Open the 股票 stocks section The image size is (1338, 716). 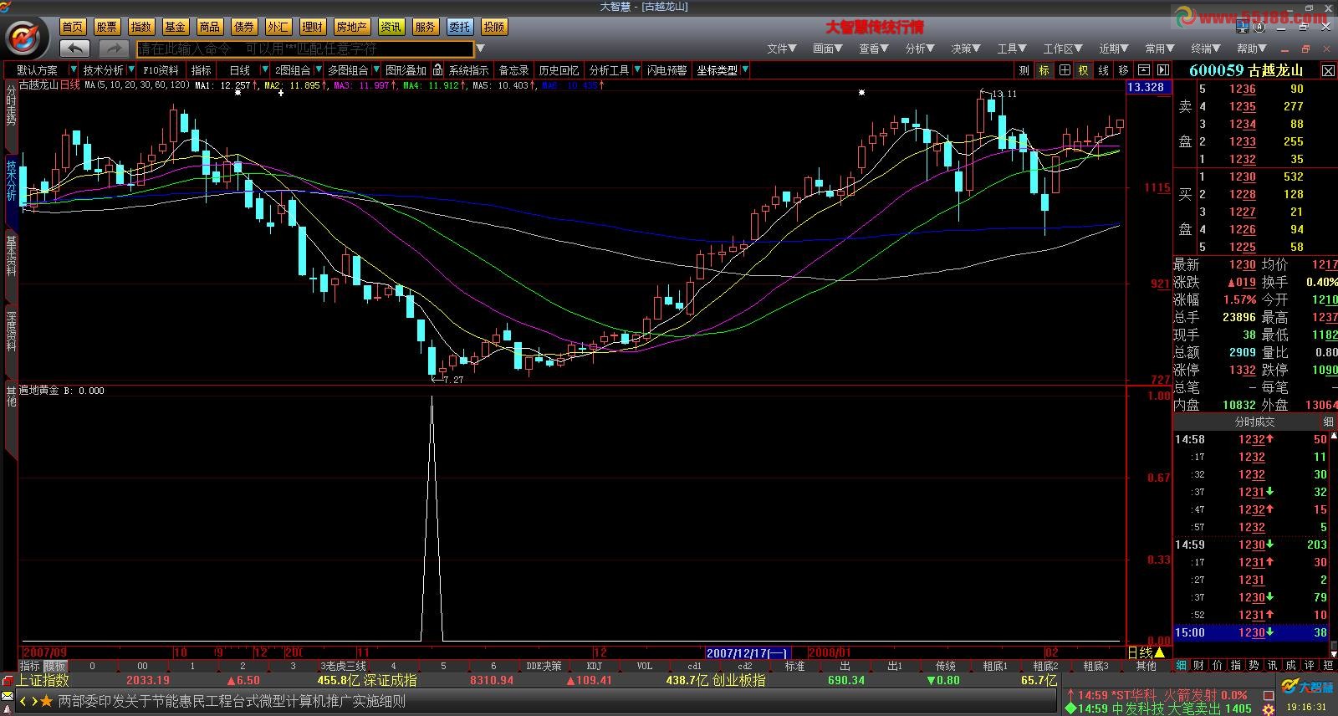pos(107,27)
